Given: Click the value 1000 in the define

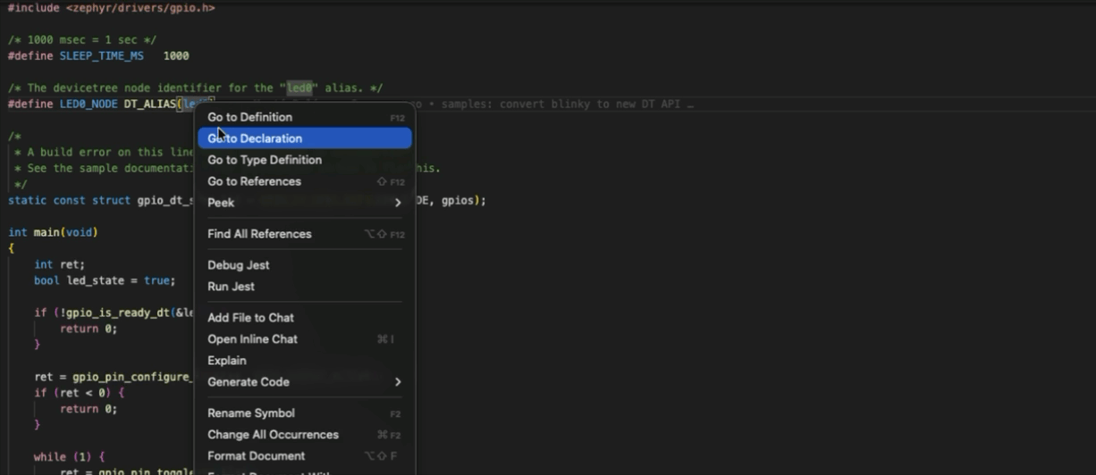Looking at the screenshot, I should (176, 55).
